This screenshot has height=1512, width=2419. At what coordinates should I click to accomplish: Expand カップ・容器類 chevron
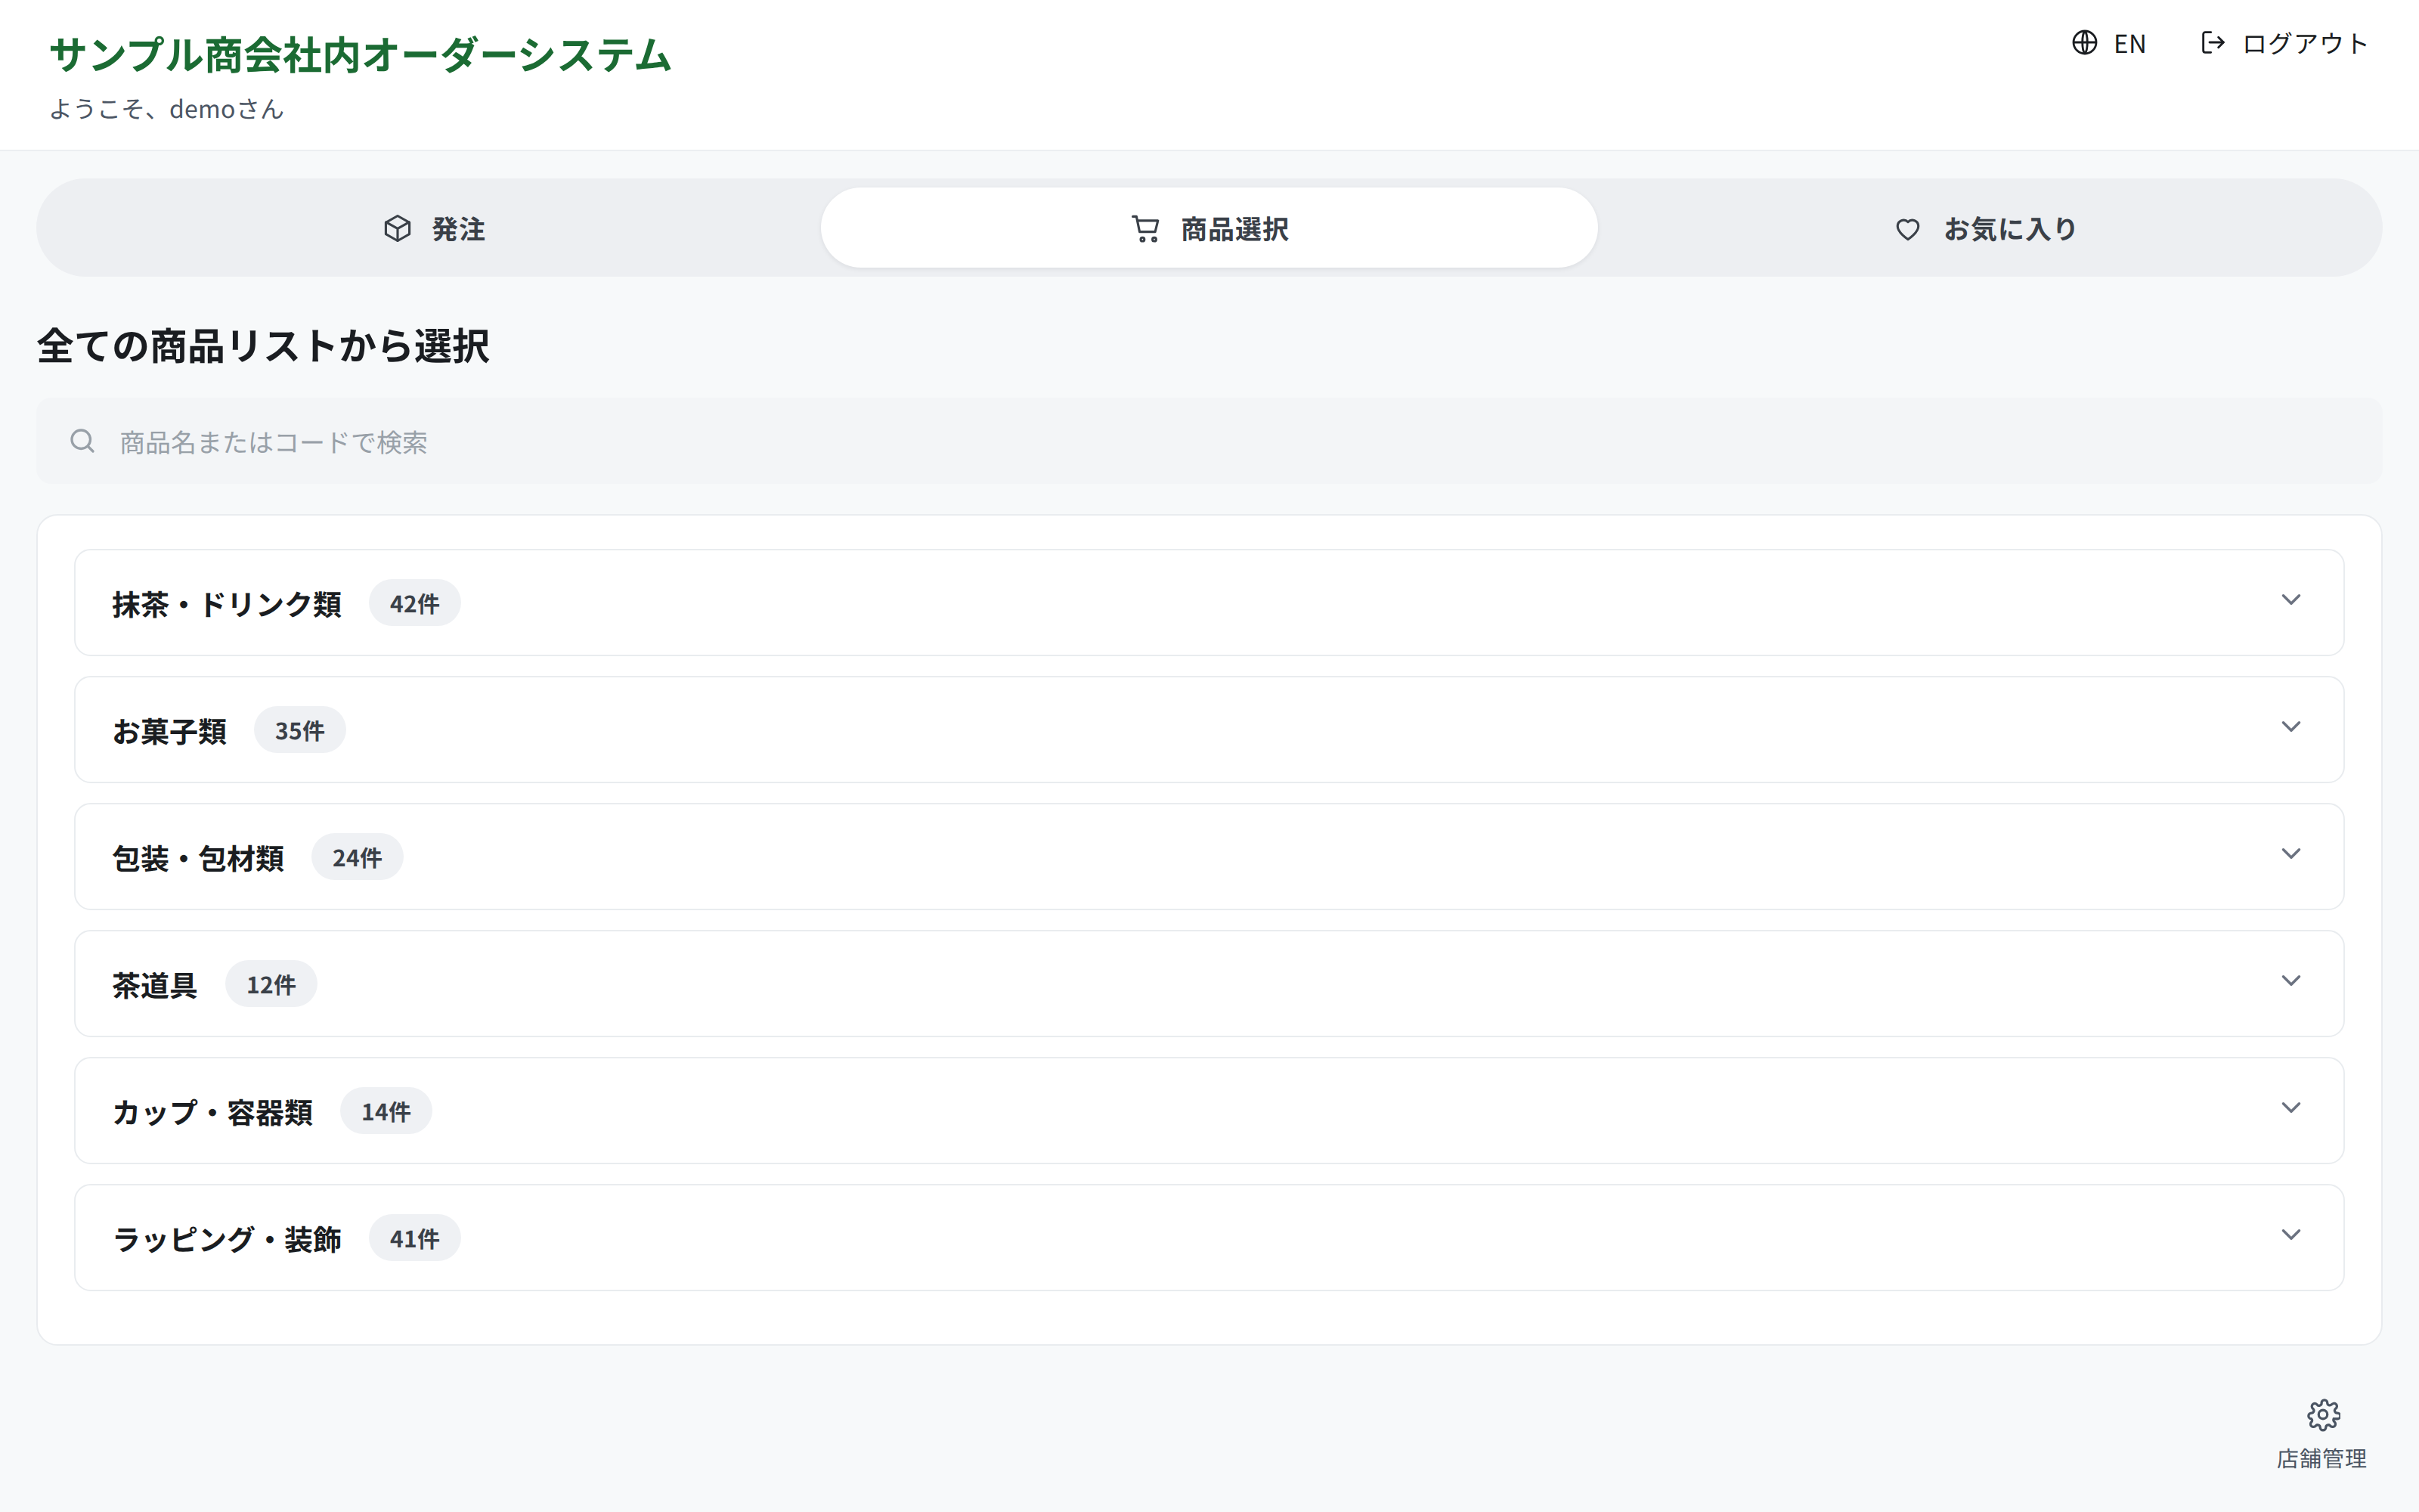point(2291,1108)
